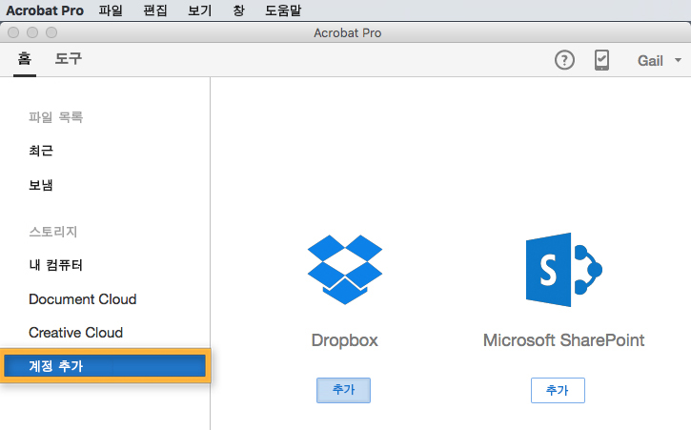
Task: Open the help question mark icon
Action: (x=564, y=60)
